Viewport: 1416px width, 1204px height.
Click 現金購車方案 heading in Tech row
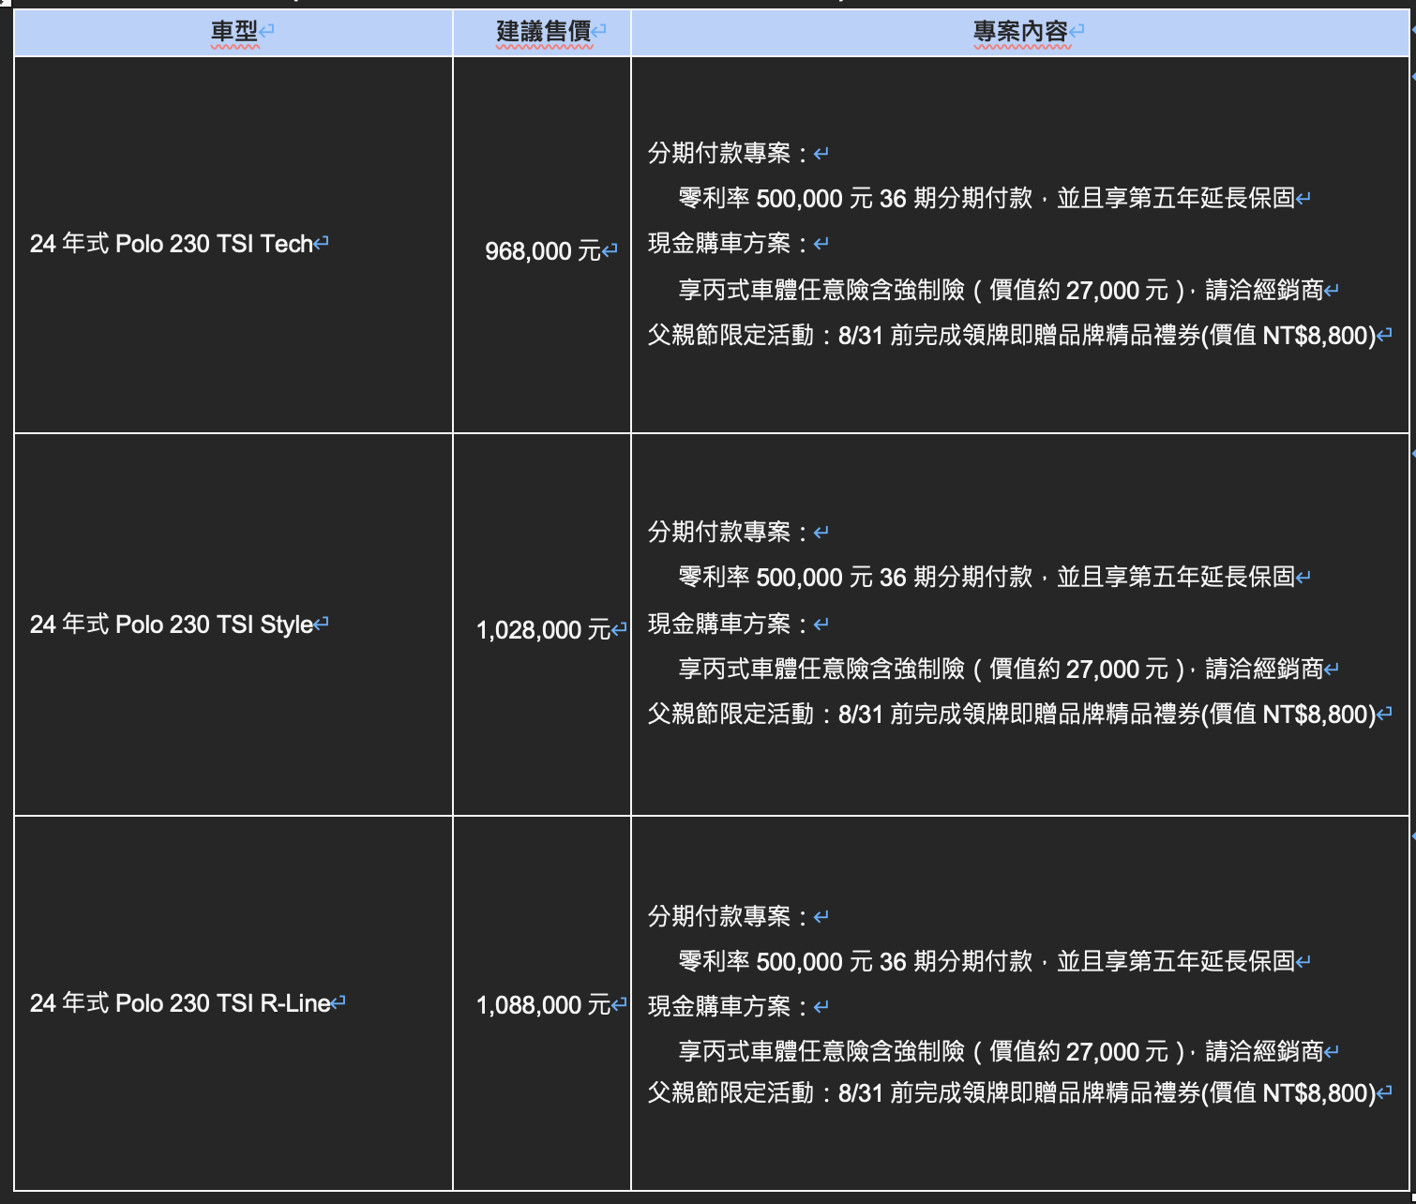[719, 244]
